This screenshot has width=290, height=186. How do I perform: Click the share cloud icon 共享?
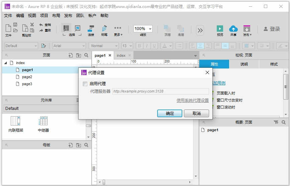[x=233, y=30]
